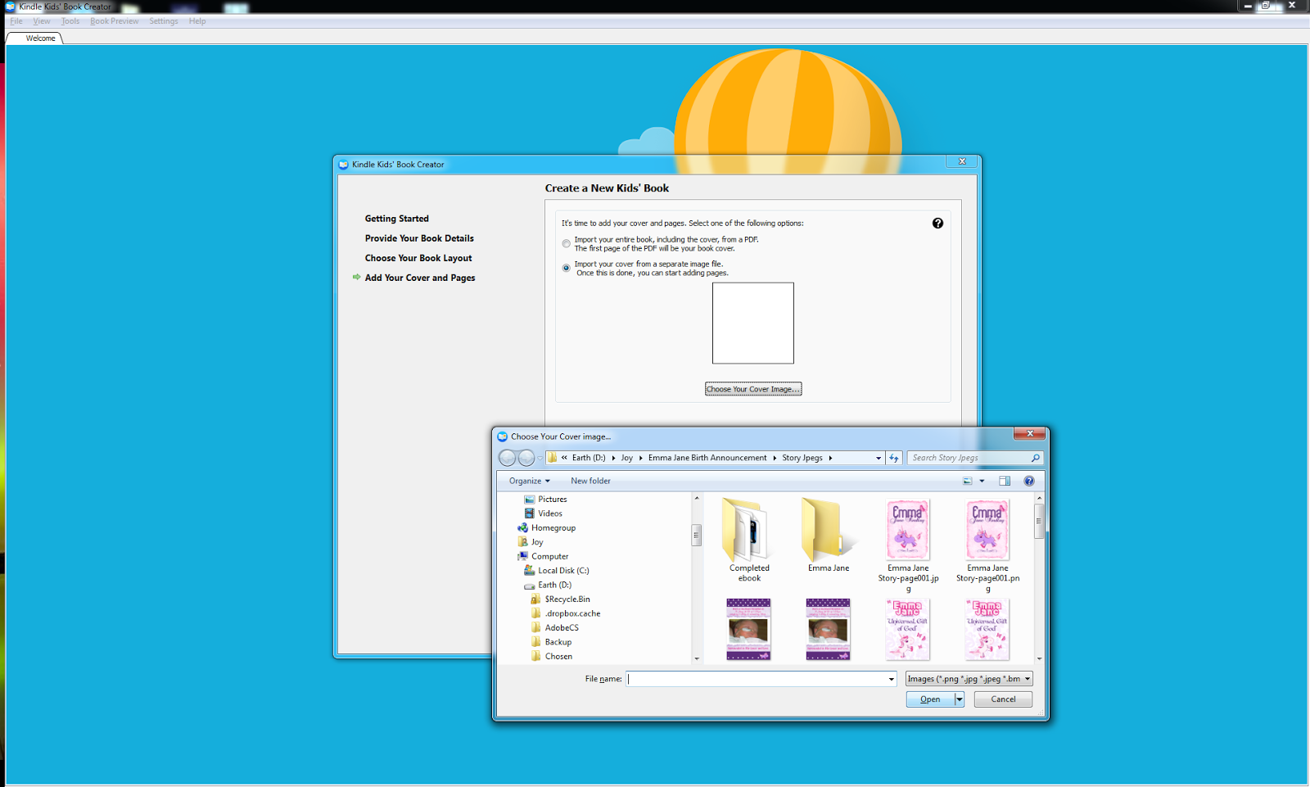Click the Choose Your Cover Image button
This screenshot has width=1310, height=787.
coord(753,388)
